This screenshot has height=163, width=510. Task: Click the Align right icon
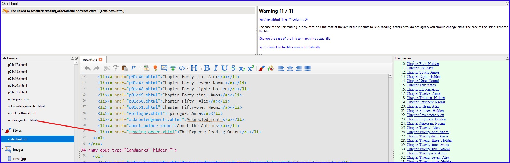[299, 68]
